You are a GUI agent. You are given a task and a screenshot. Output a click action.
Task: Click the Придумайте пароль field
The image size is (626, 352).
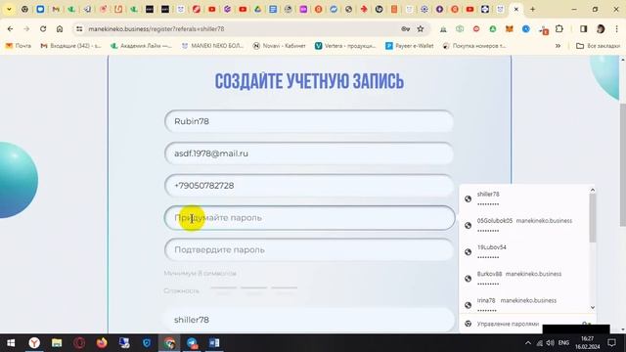[x=309, y=218]
